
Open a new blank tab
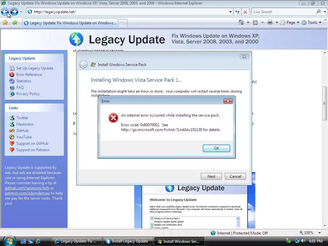(123, 23)
